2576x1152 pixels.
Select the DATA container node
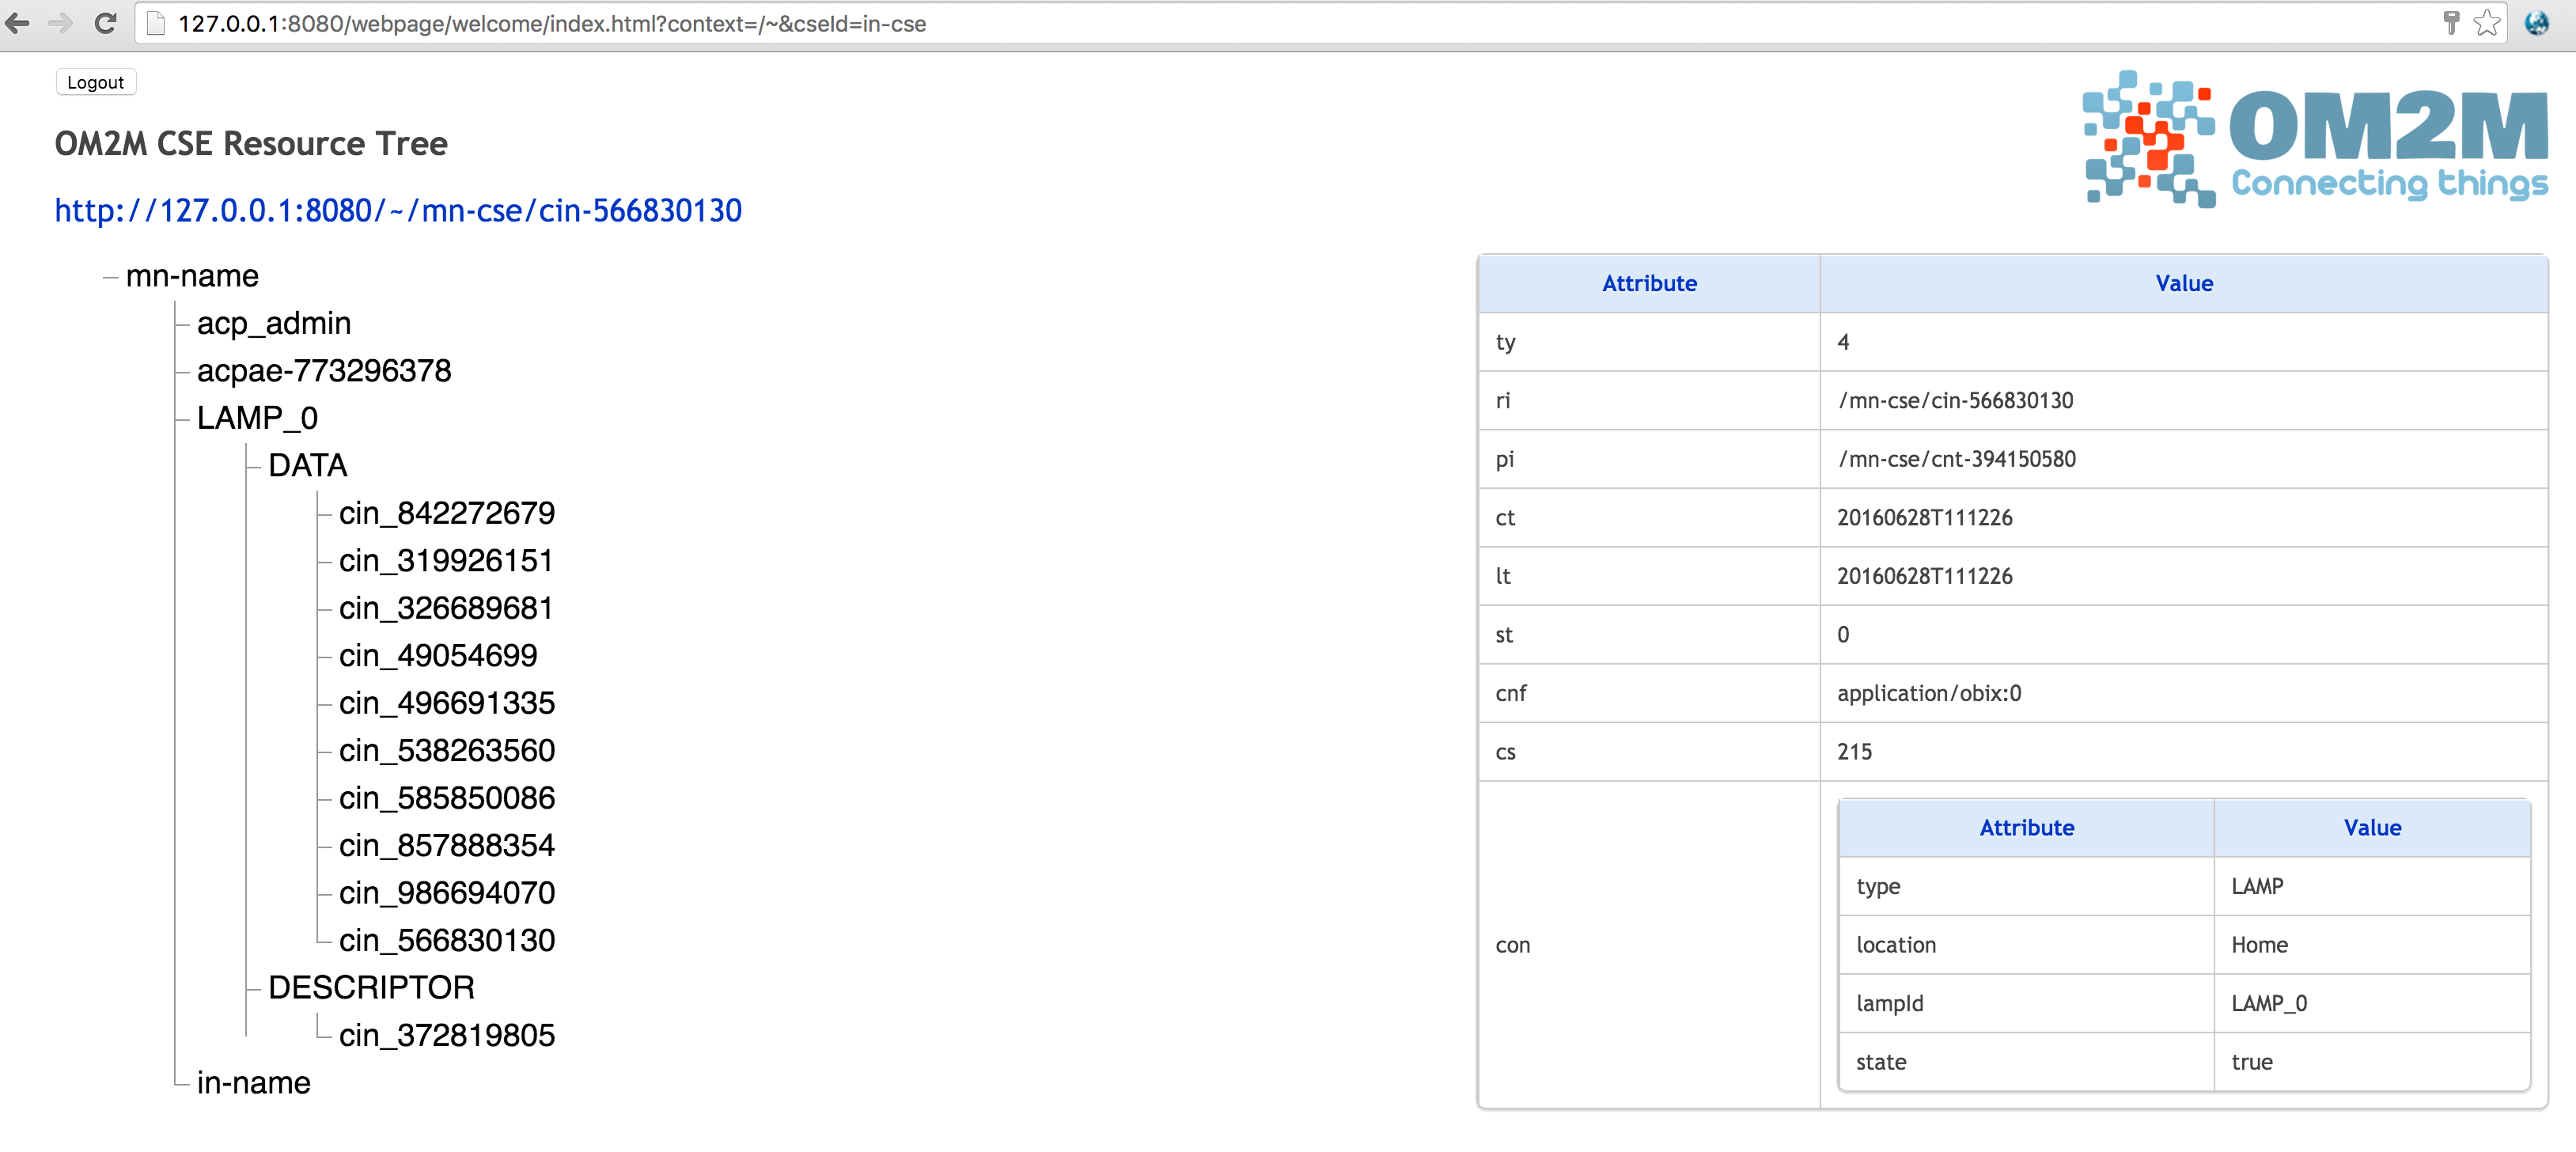pos(308,466)
